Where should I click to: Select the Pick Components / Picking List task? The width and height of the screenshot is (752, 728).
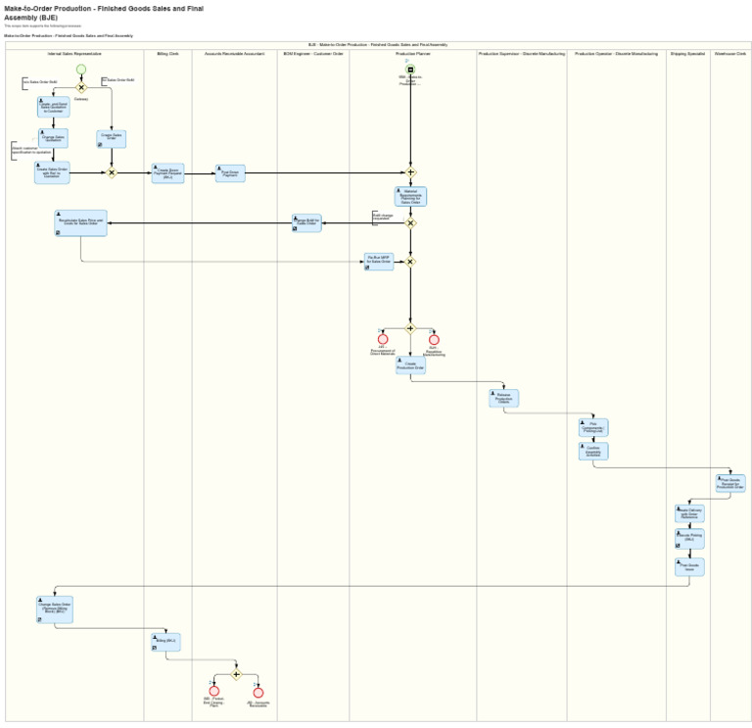(593, 427)
